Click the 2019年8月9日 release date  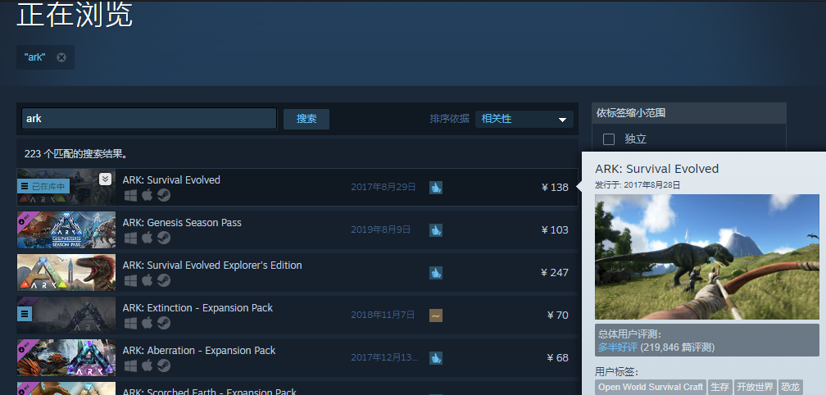pyautogui.click(x=381, y=229)
